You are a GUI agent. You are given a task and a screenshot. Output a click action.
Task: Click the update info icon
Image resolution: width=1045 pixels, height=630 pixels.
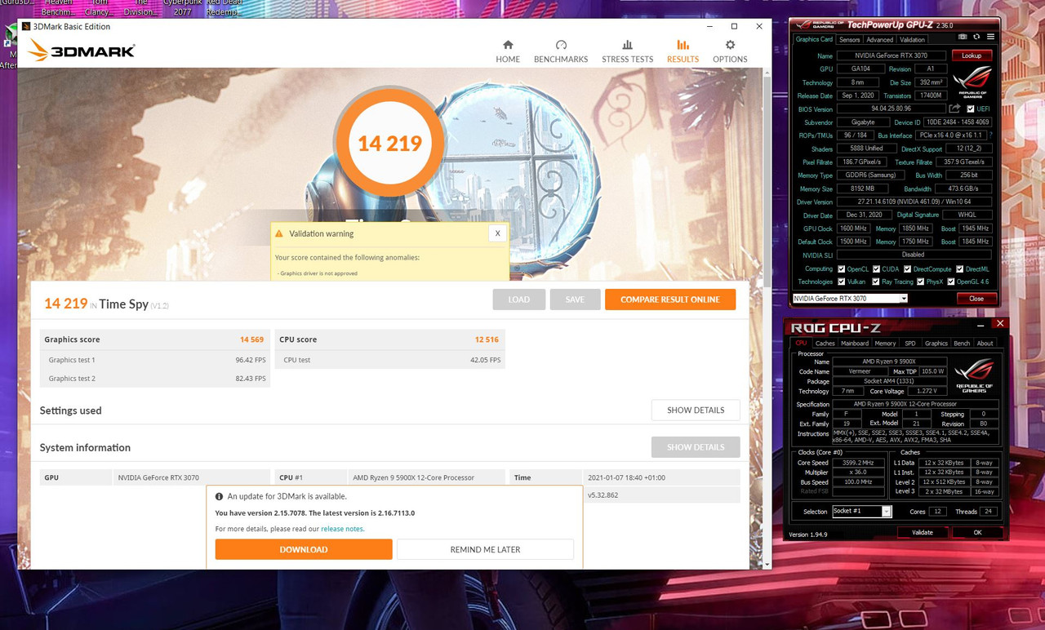[219, 496]
